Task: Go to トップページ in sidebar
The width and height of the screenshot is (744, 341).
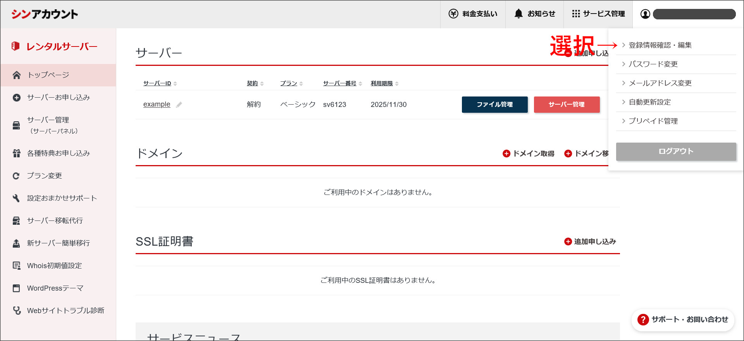Action: click(x=58, y=75)
